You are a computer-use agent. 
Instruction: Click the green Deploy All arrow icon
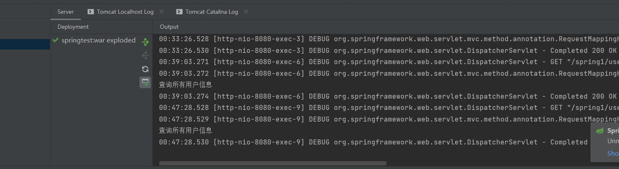[145, 42]
